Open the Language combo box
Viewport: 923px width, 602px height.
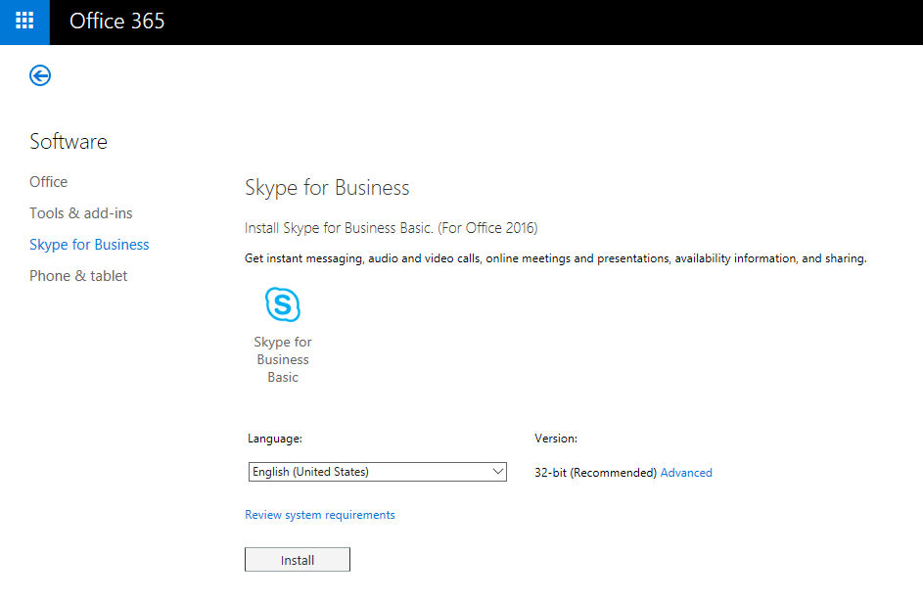377,472
